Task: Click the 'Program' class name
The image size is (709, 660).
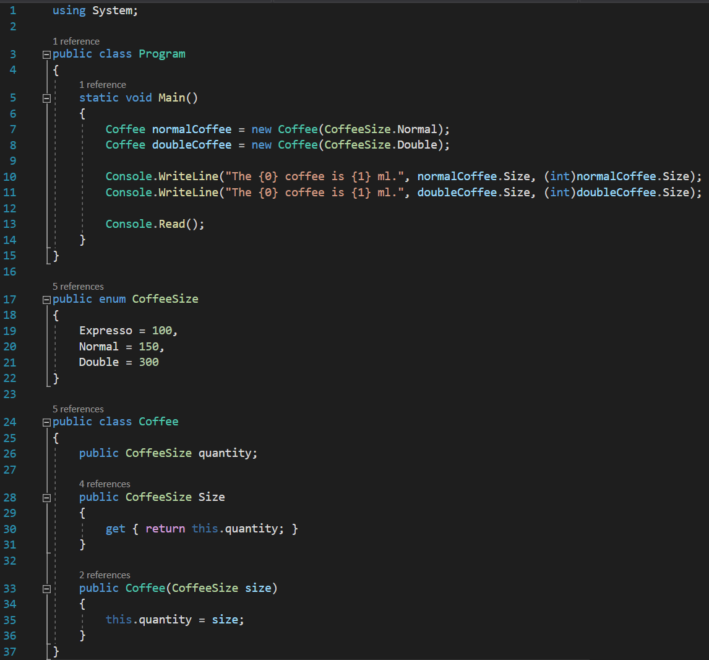Action: click(x=162, y=54)
